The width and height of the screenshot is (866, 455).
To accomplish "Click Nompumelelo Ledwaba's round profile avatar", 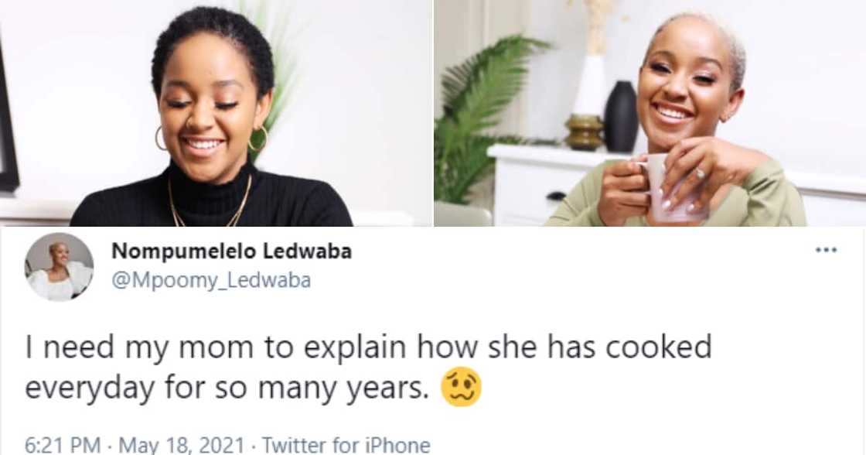I will [60, 266].
